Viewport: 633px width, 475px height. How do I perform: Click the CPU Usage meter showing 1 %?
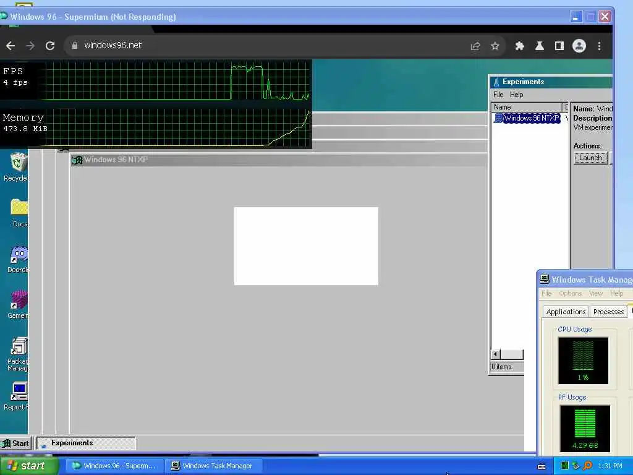tap(583, 361)
